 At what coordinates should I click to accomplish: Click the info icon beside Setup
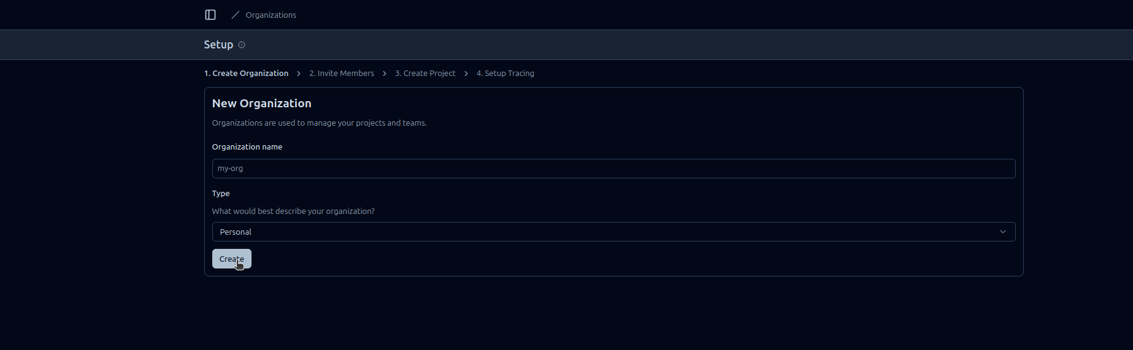pos(242,45)
